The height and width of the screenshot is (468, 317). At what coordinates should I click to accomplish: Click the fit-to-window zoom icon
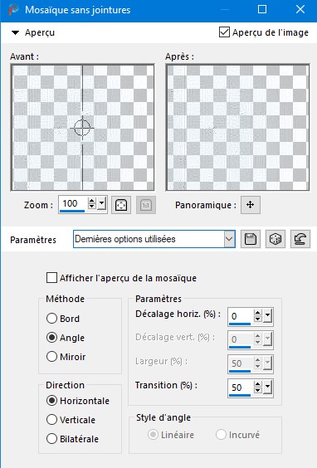click(121, 205)
